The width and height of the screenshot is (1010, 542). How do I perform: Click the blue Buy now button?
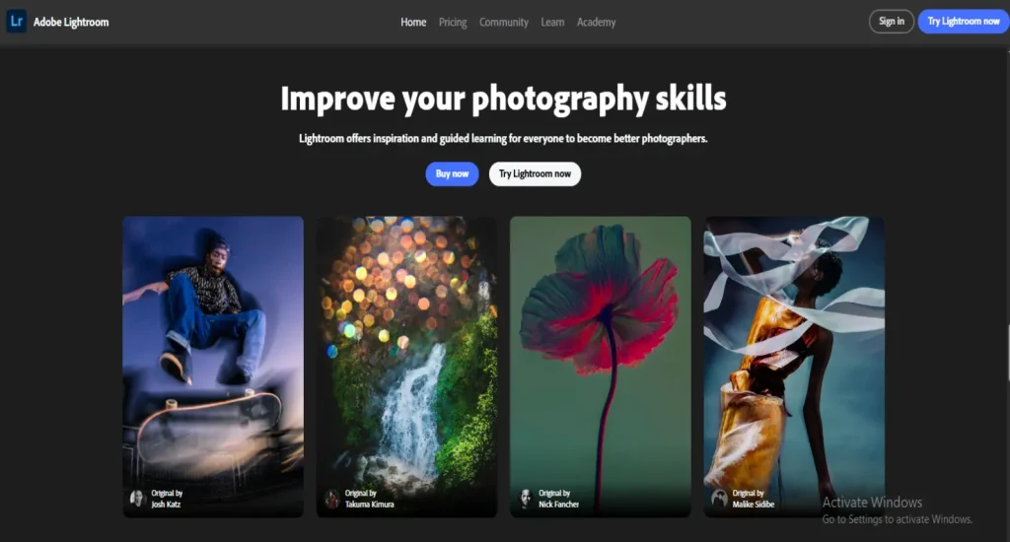pos(452,173)
